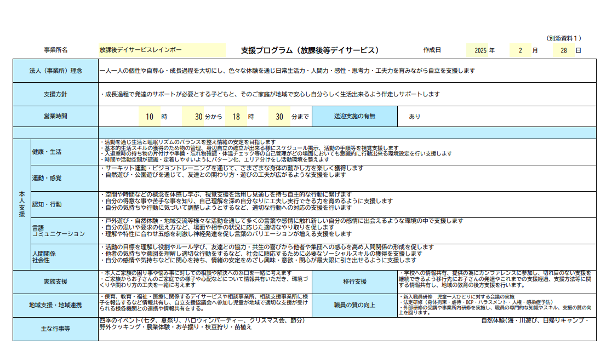Image resolution: width=612 pixels, height=356 pixels.
Task: Click the あり value cell
Action: [x=497, y=116]
